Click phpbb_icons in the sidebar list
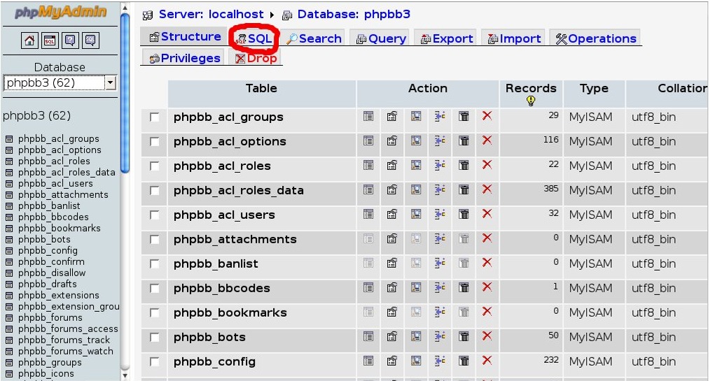Viewport: 710px width, 381px height. point(46,373)
